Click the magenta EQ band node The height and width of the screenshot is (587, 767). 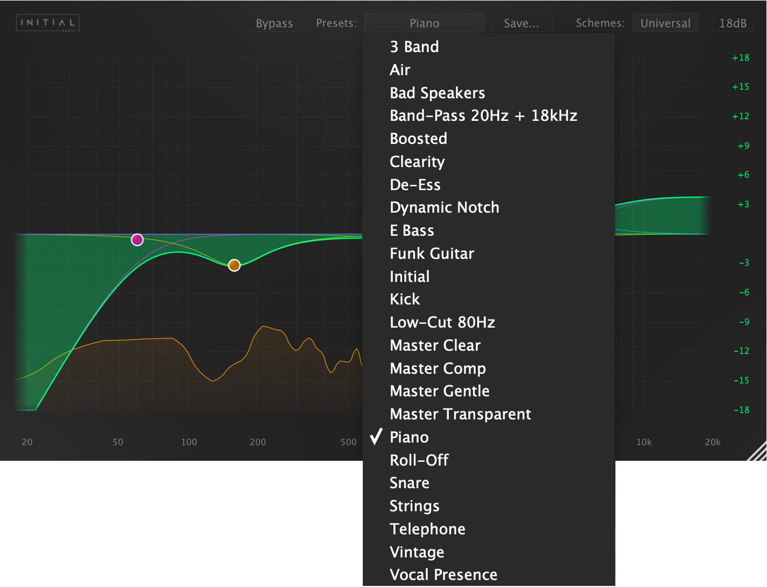coord(137,240)
